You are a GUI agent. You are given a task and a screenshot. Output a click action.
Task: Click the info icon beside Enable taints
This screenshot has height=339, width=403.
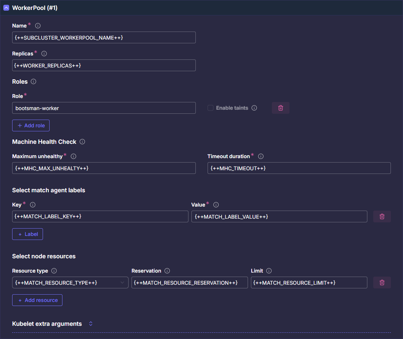[254, 108]
